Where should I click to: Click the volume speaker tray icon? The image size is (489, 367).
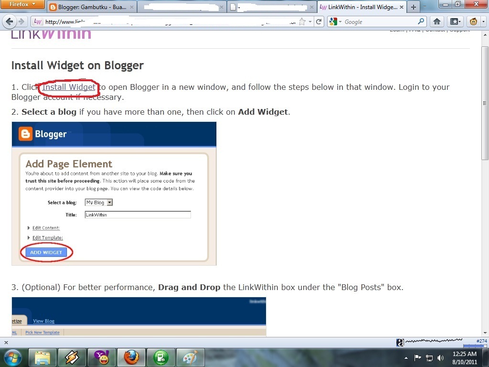tap(440, 358)
